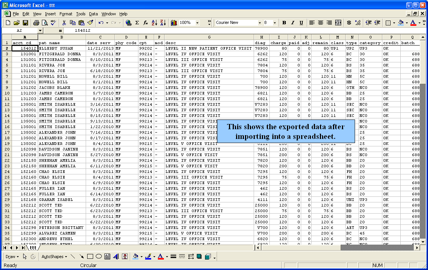This screenshot has height=270, width=428.
Task: Select the Text Box drawing tool
Action: (x=107, y=257)
